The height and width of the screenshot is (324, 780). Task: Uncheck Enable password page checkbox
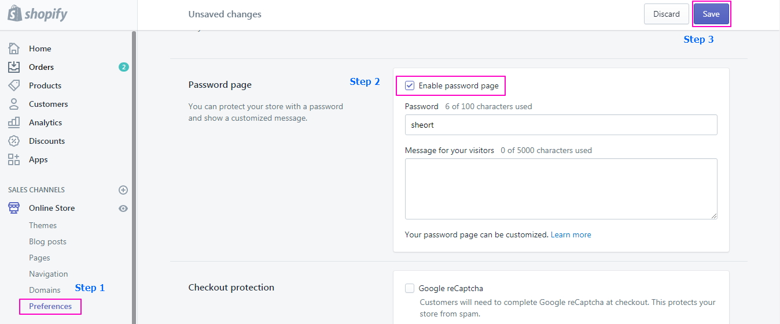coord(410,85)
